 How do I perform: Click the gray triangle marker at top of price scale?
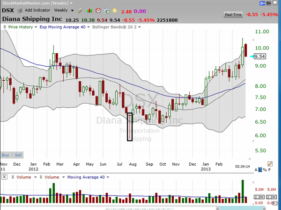[x=253, y=40]
